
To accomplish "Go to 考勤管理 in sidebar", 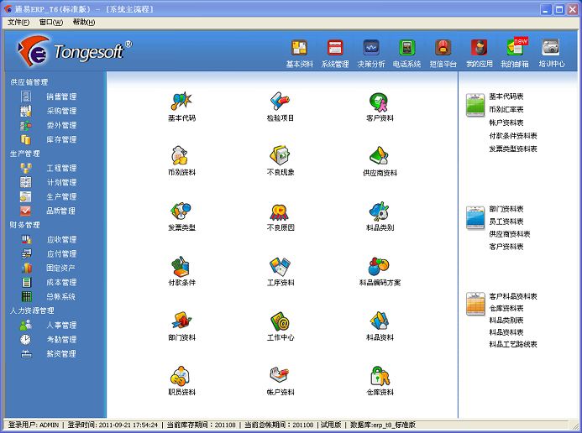I will pyautogui.click(x=60, y=339).
